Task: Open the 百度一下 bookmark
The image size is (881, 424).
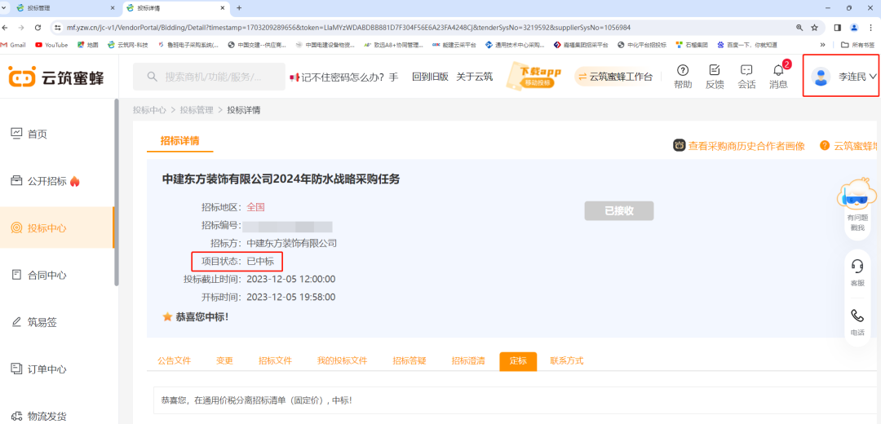Action: [x=746, y=44]
